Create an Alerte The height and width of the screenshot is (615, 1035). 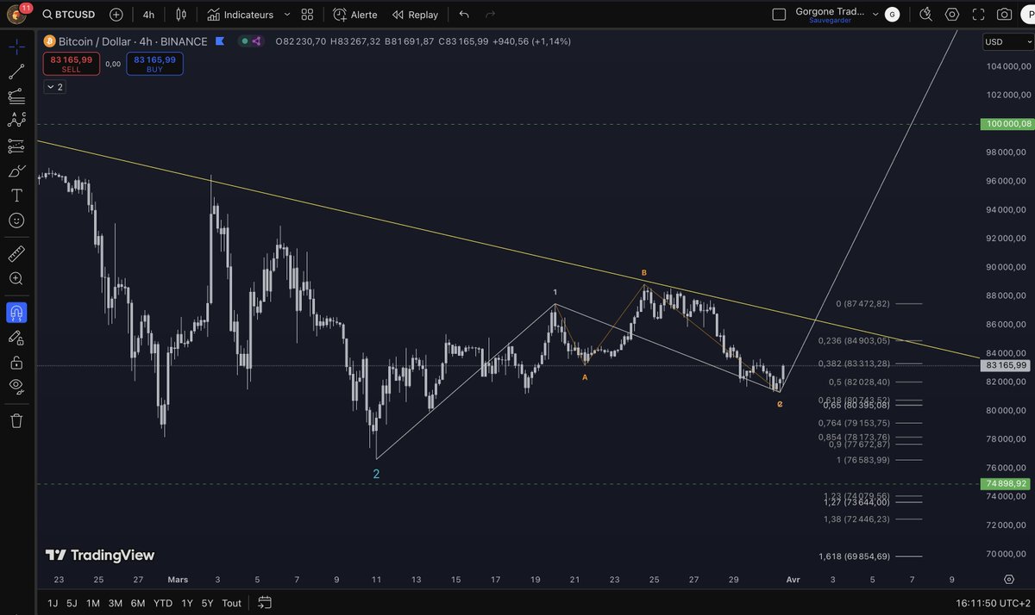point(354,15)
